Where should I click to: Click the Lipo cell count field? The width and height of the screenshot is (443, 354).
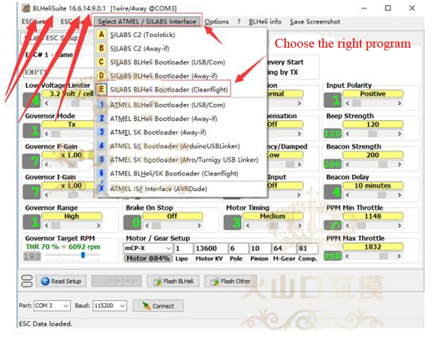(183, 248)
